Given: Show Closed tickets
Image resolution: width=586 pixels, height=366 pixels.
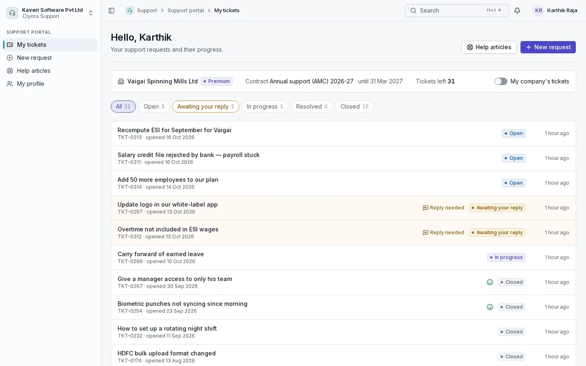Looking at the screenshot, I should point(355,106).
